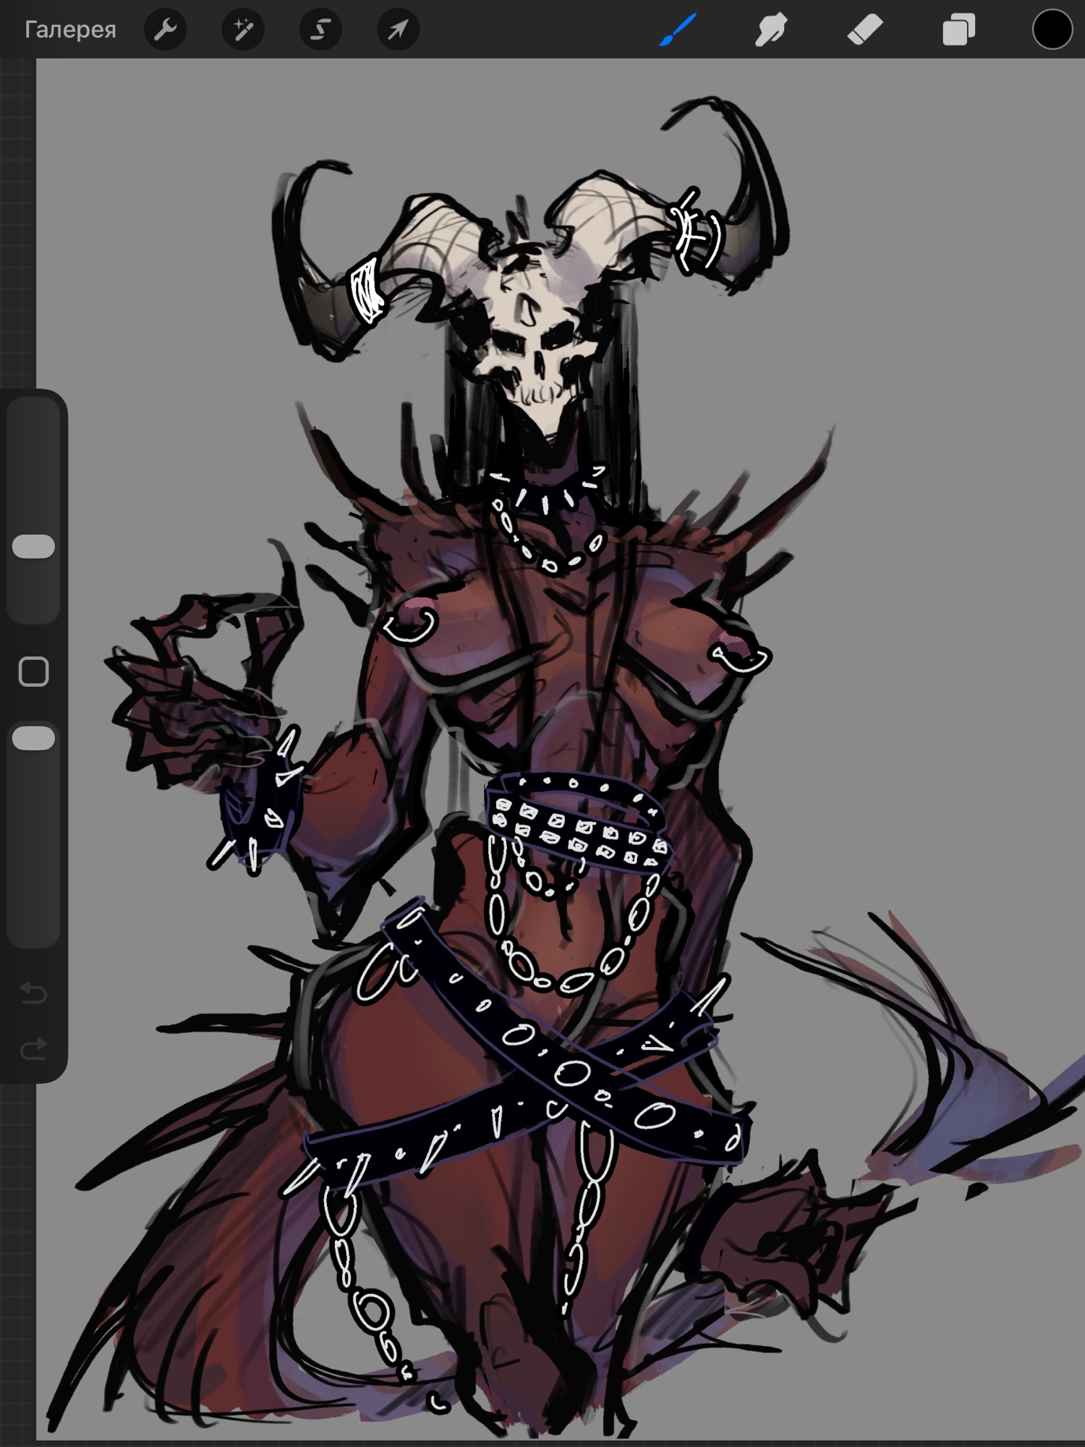The height and width of the screenshot is (1447, 1085).
Task: Open the Layers panel
Action: click(958, 30)
